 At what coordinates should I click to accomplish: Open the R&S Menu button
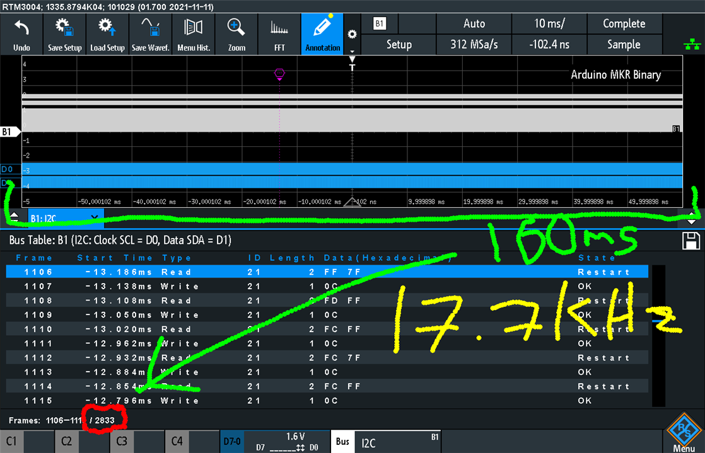point(684,432)
